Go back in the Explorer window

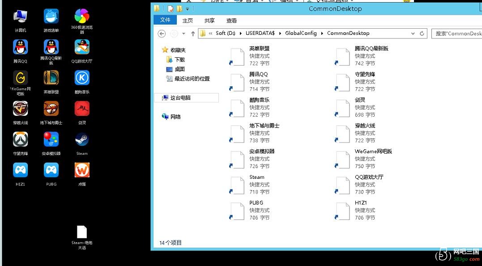coord(162,34)
